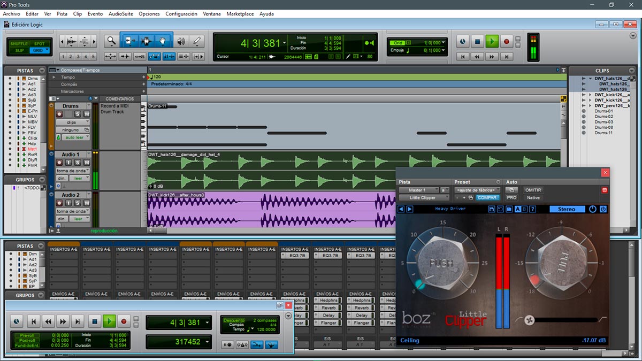
Task: Stop playback in the main toolbar transport
Action: [x=477, y=41]
